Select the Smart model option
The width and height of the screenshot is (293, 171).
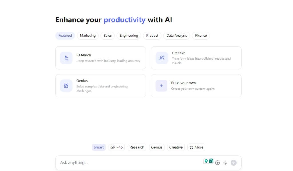[98, 147]
